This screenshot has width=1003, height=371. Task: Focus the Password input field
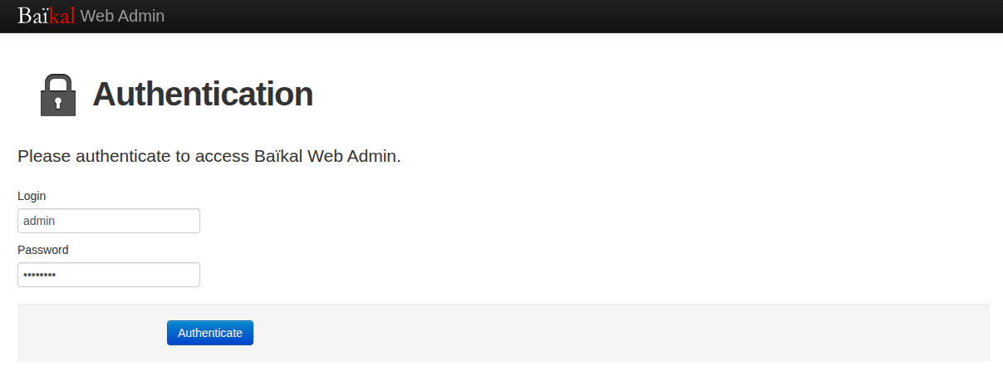(x=108, y=275)
